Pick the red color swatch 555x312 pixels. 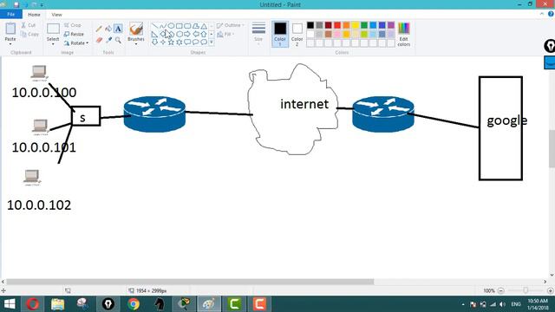tap(337, 25)
